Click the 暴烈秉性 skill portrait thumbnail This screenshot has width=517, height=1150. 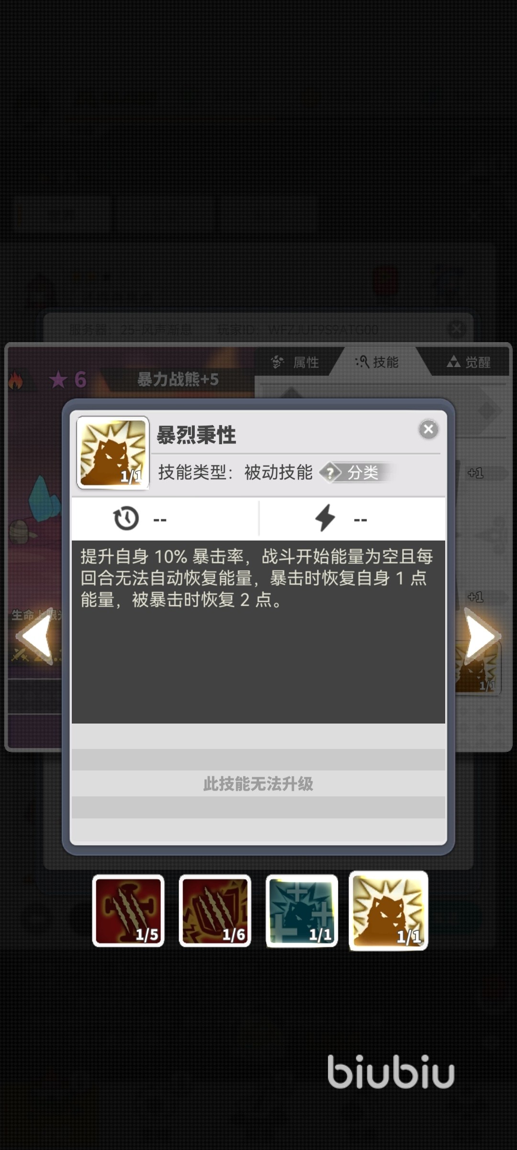(113, 453)
